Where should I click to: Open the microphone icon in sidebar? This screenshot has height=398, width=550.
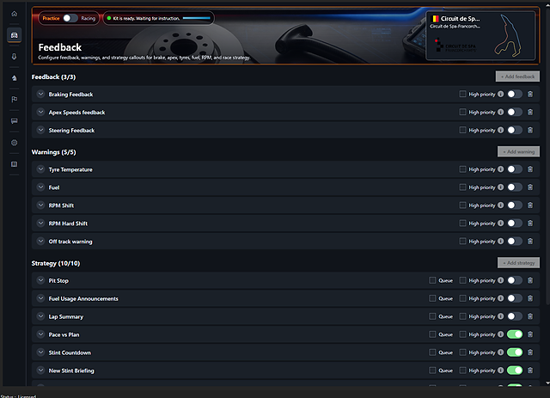[x=15, y=57]
